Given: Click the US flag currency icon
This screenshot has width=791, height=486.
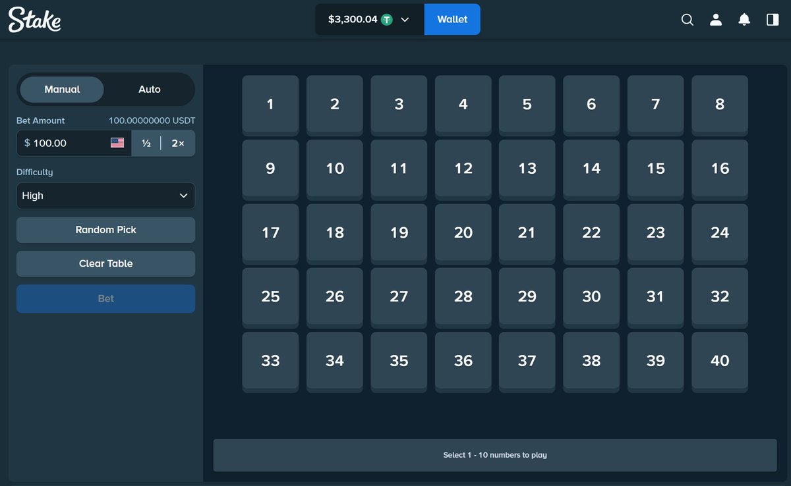Looking at the screenshot, I should (117, 143).
